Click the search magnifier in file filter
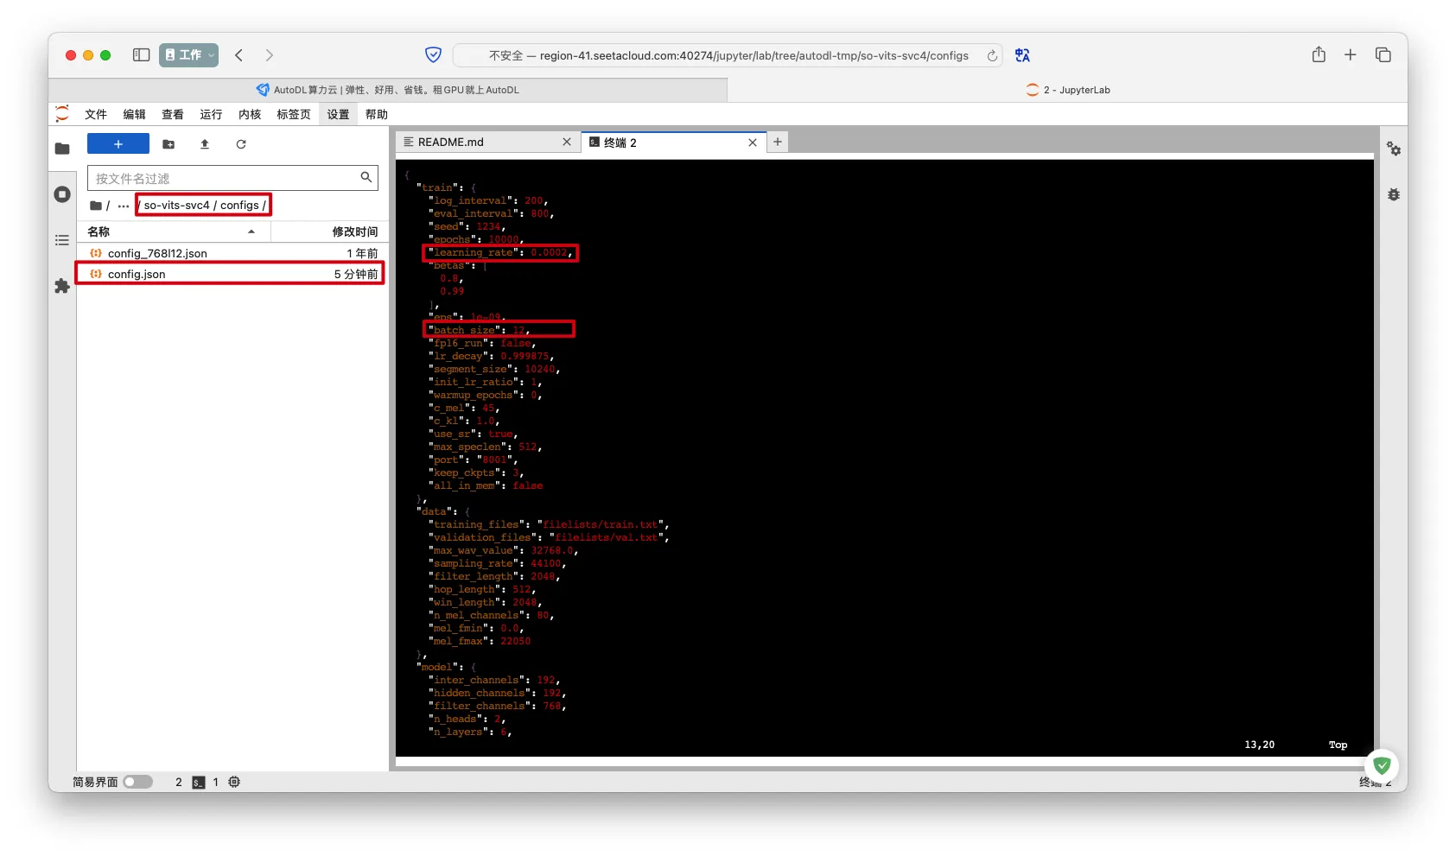 [366, 177]
